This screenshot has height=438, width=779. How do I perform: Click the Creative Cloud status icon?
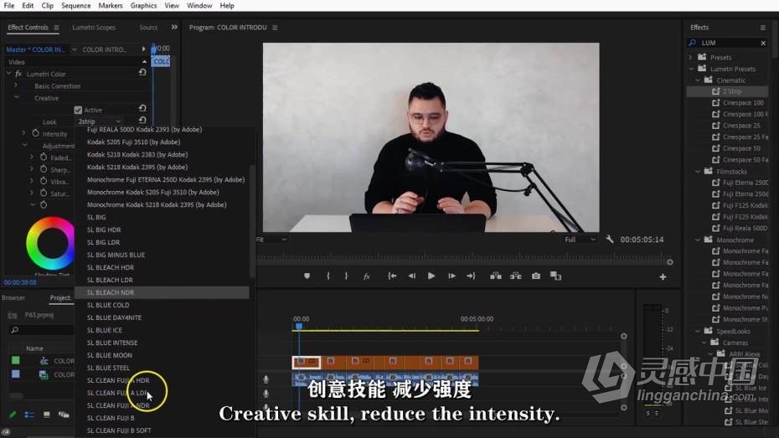6,432
